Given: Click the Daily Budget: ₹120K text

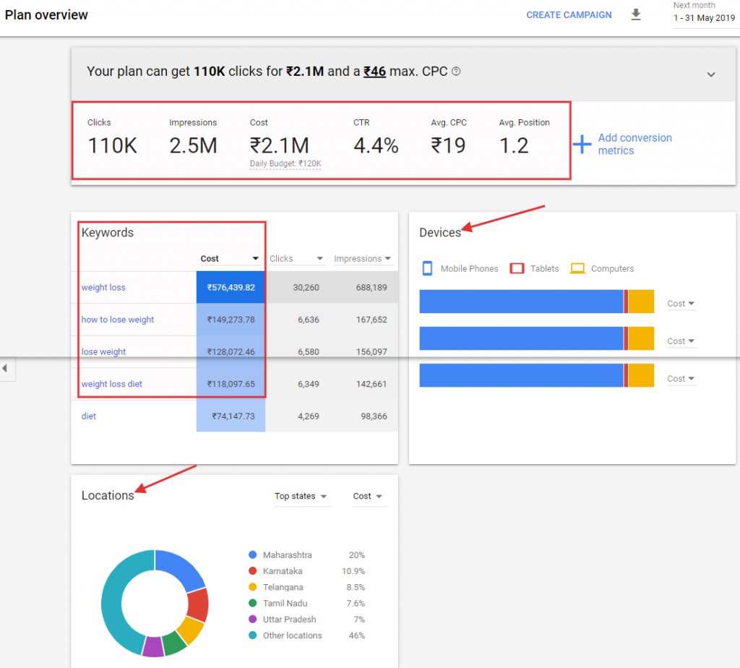Looking at the screenshot, I should [285, 164].
